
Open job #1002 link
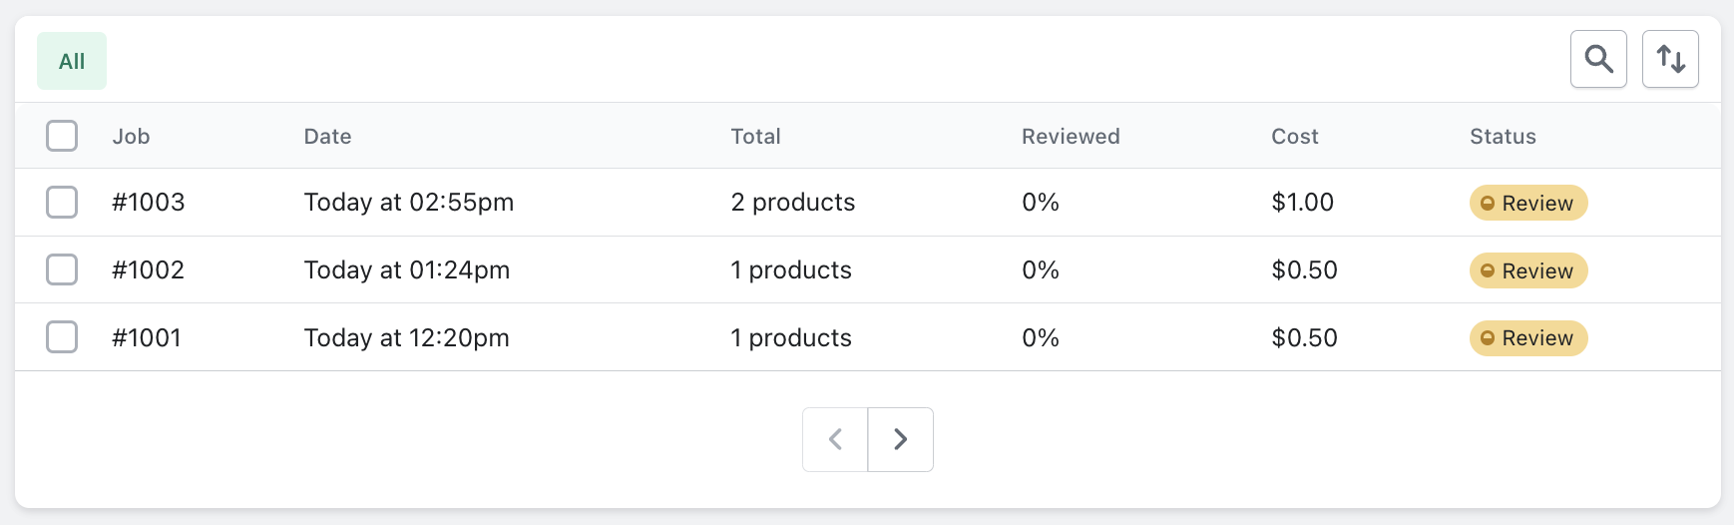pos(149,270)
